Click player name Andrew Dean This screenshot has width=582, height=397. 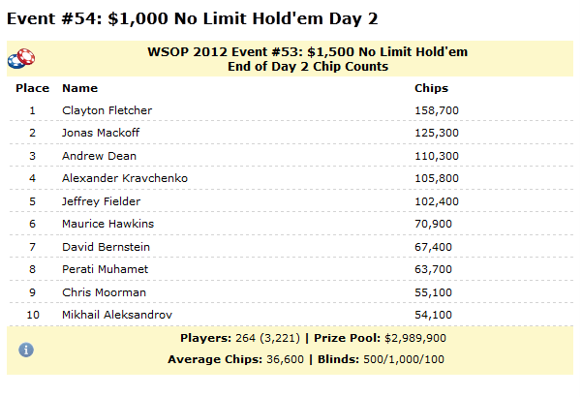99,156
